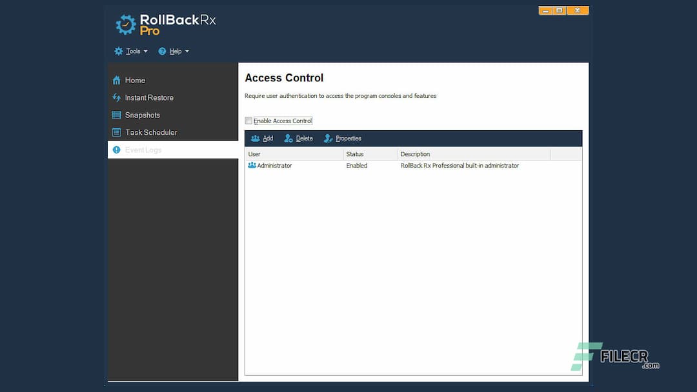Click the Instant Restore lightning icon

[117, 97]
